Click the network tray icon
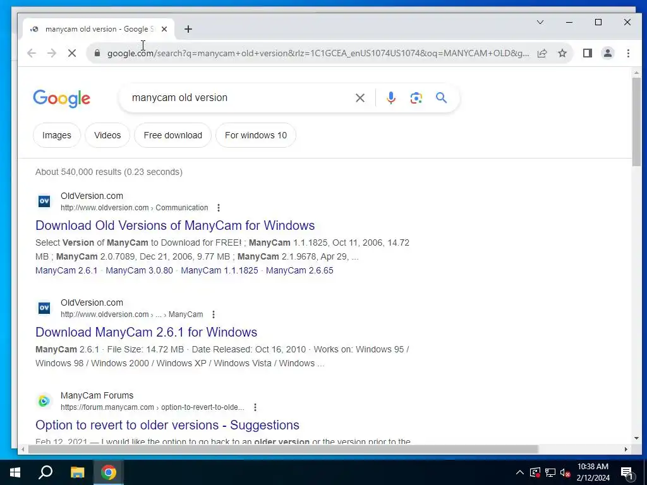 (x=550, y=472)
